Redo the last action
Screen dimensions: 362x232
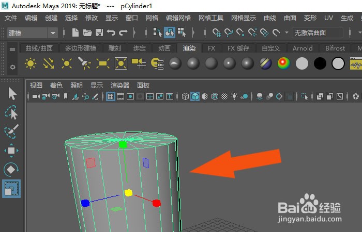(x=123, y=32)
